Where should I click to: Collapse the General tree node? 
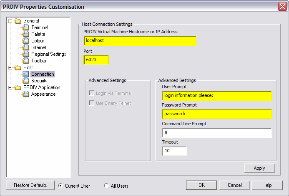(x=10, y=21)
